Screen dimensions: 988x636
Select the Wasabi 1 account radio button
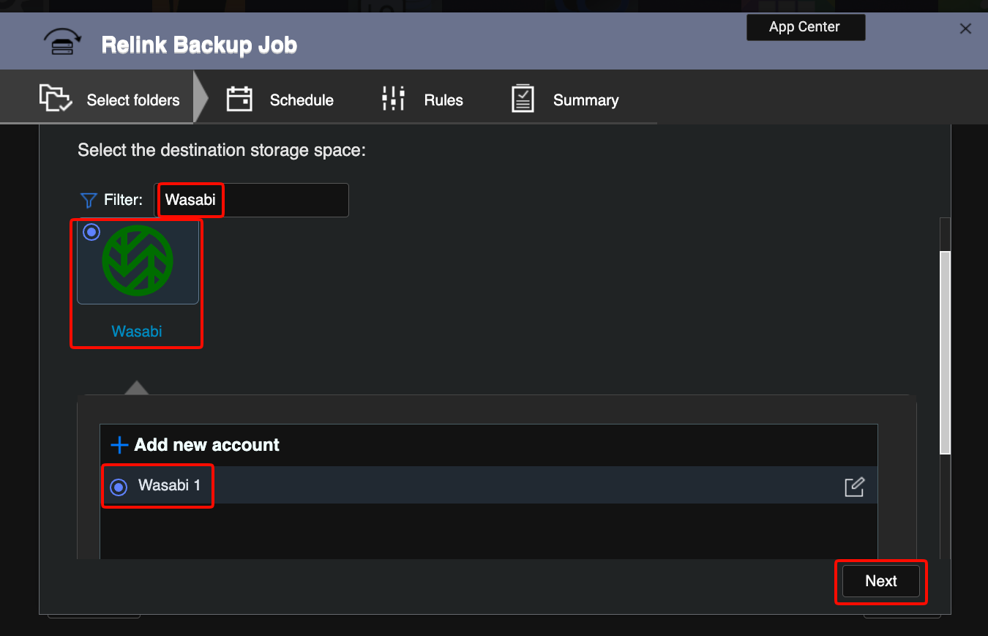[118, 487]
